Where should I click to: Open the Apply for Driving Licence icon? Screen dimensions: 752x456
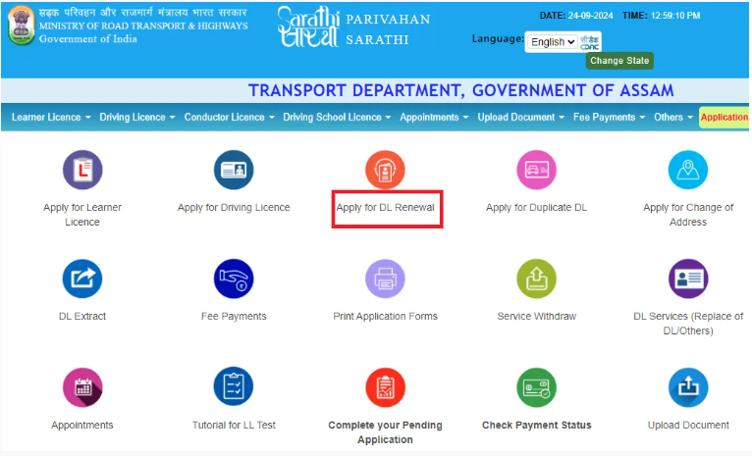click(x=234, y=171)
